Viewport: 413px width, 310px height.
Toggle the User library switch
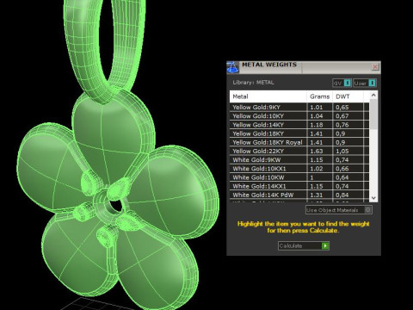click(365, 83)
